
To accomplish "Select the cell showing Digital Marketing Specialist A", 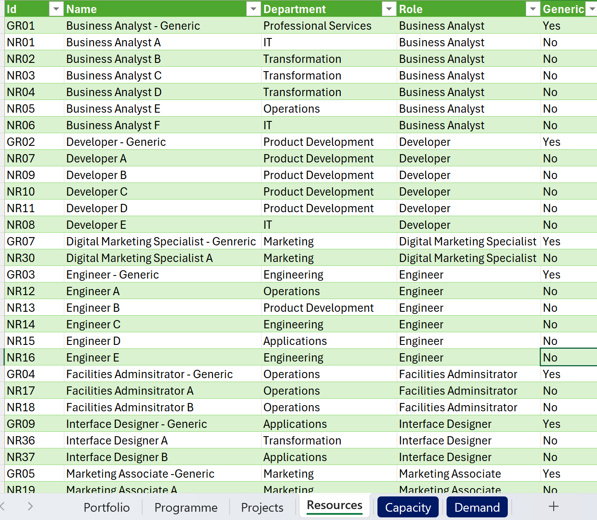I will coord(139,258).
